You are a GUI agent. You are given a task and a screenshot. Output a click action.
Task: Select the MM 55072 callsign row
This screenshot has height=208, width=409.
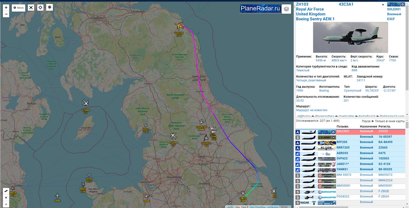click(350, 175)
